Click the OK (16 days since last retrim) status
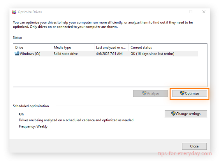The width and height of the screenshot is (220, 163). [152, 54]
